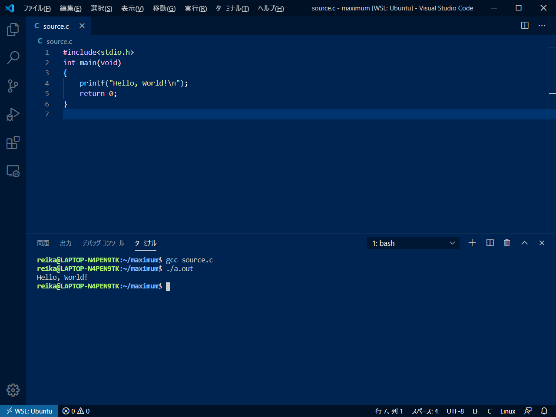Open the Manage gear settings icon
Viewport: 556px width, 417px height.
click(x=13, y=390)
